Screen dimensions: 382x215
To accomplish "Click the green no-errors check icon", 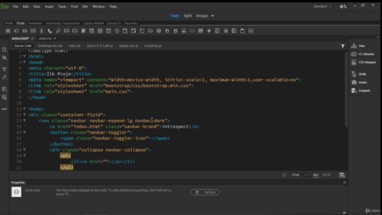I will (x=284, y=175).
